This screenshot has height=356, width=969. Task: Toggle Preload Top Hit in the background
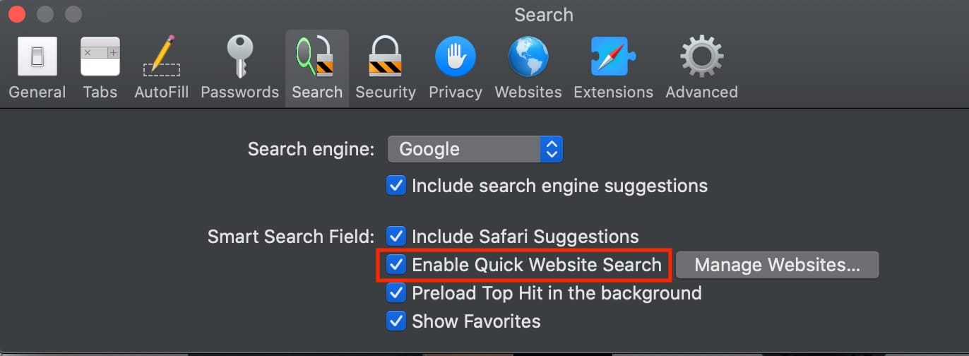tap(396, 293)
